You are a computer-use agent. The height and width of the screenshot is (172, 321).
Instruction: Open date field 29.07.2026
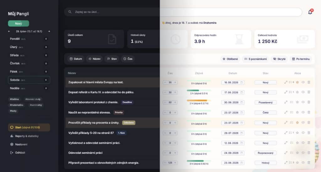click(233, 133)
